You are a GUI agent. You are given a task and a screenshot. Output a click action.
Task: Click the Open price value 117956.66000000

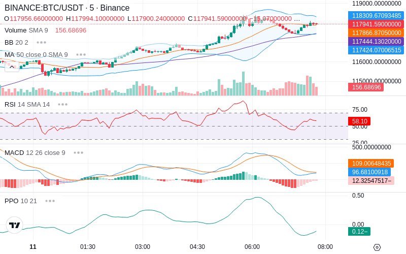(x=36, y=19)
